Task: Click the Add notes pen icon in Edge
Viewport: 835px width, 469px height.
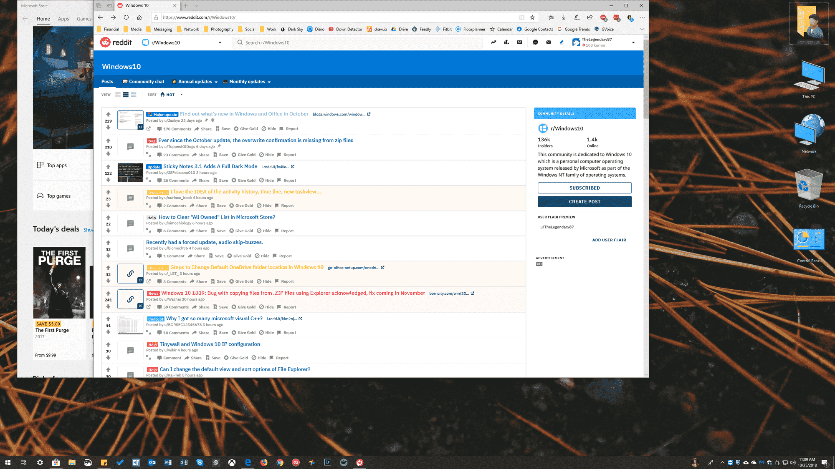Action: (x=577, y=18)
